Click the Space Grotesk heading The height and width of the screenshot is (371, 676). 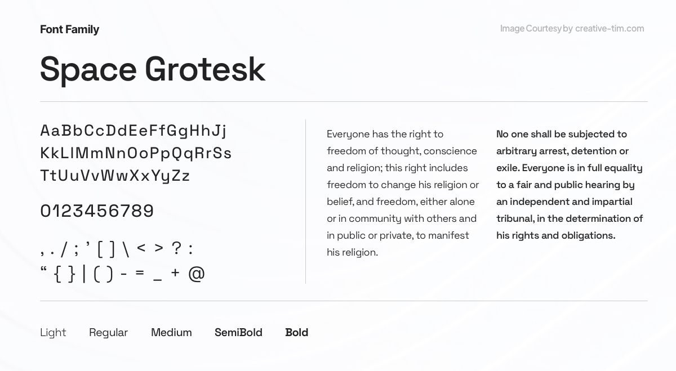152,69
